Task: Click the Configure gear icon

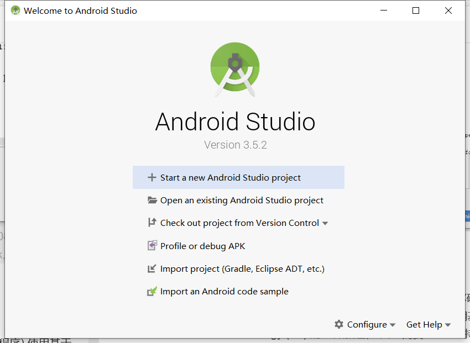Action: click(x=339, y=324)
